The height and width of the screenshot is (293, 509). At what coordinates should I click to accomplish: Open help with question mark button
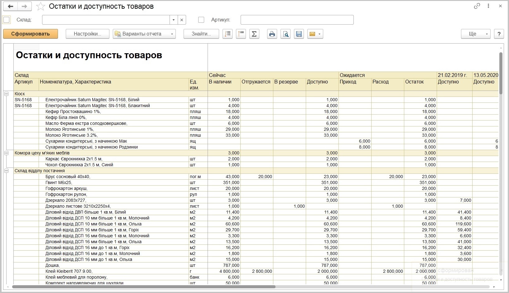[499, 34]
